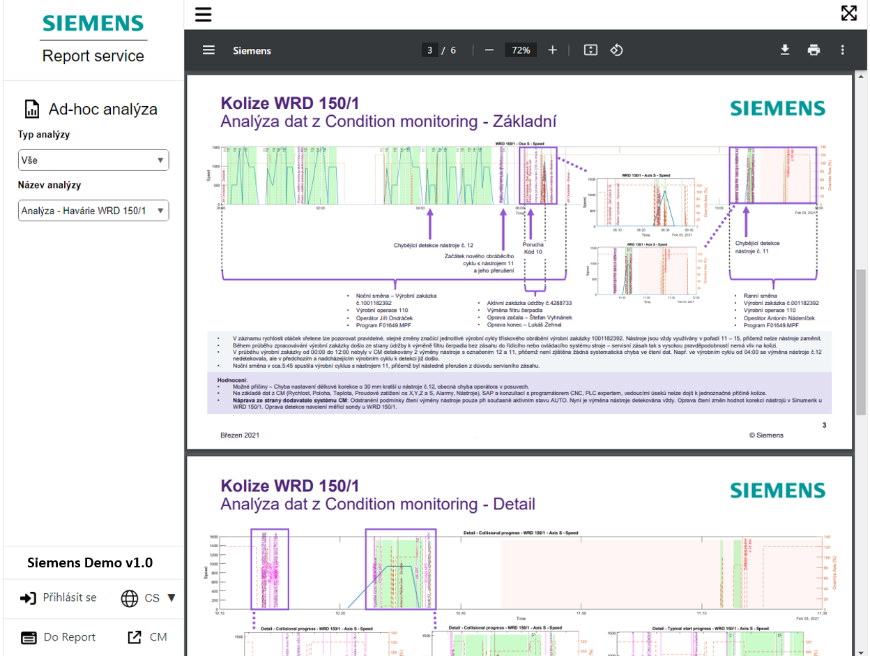Viewport: 870px width, 656px height.
Task: Enter fullscreen with the expand icon
Action: pos(850,13)
